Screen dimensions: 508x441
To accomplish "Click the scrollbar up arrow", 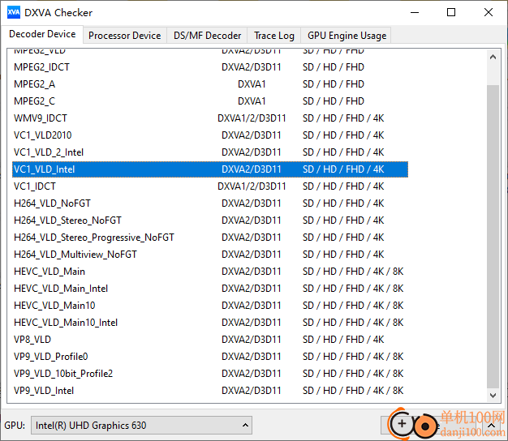I will (493, 57).
